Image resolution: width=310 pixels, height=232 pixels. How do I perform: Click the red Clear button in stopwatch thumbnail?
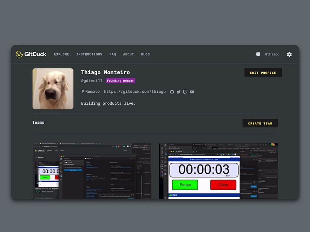tap(223, 185)
